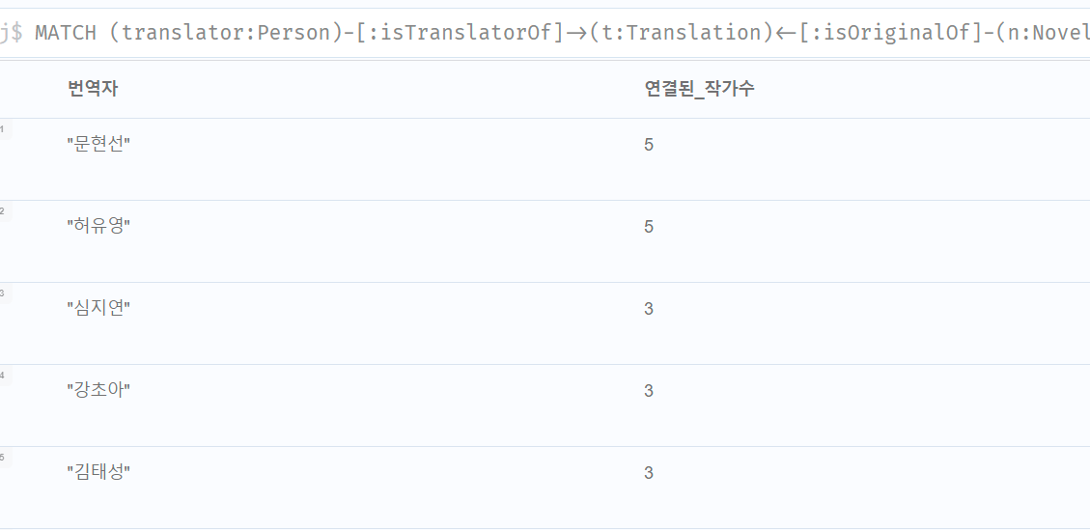The width and height of the screenshot is (1090, 530).
Task: Click the count value 5 for 허유영
Action: (x=649, y=227)
